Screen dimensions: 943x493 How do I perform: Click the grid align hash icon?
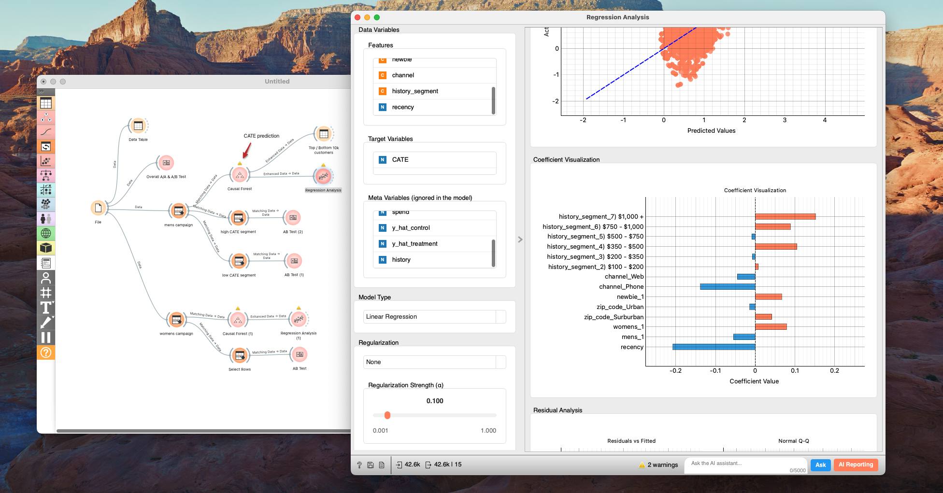[x=46, y=293]
